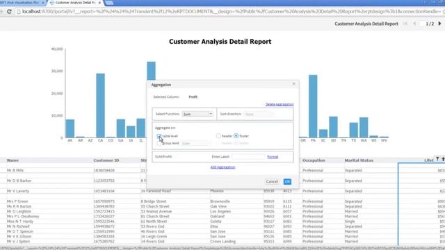Click the sort ascending arrow icon in header
The height and width of the screenshot is (250, 445).
tap(443, 159)
